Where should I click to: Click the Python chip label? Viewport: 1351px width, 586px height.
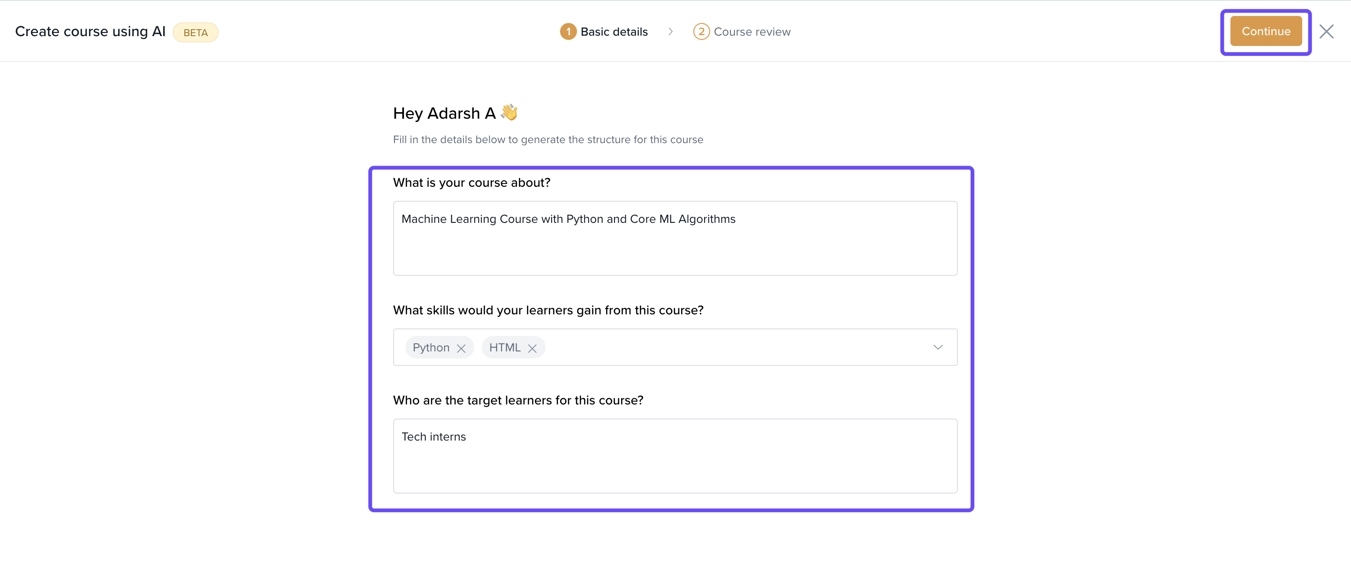click(431, 348)
